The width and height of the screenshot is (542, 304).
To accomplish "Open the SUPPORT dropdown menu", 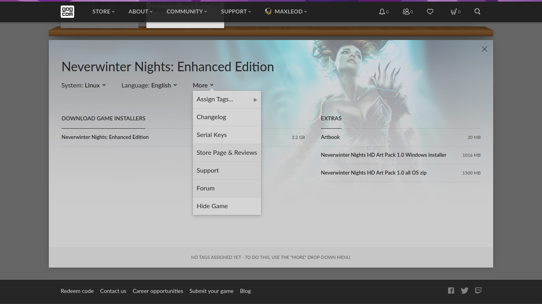I will coord(236,11).
